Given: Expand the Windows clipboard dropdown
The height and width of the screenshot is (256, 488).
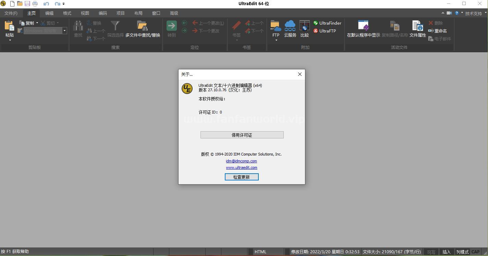Looking at the screenshot, I should coord(64,31).
